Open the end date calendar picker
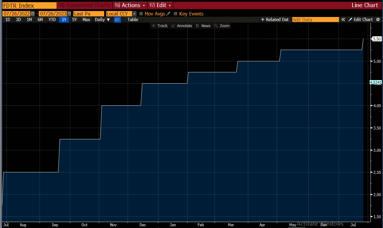Screen dimensions: 383x228 click(69, 13)
